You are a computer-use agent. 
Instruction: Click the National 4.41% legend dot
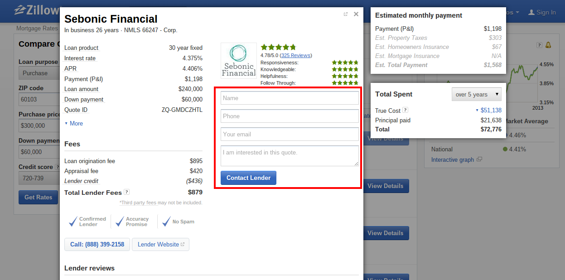click(505, 149)
